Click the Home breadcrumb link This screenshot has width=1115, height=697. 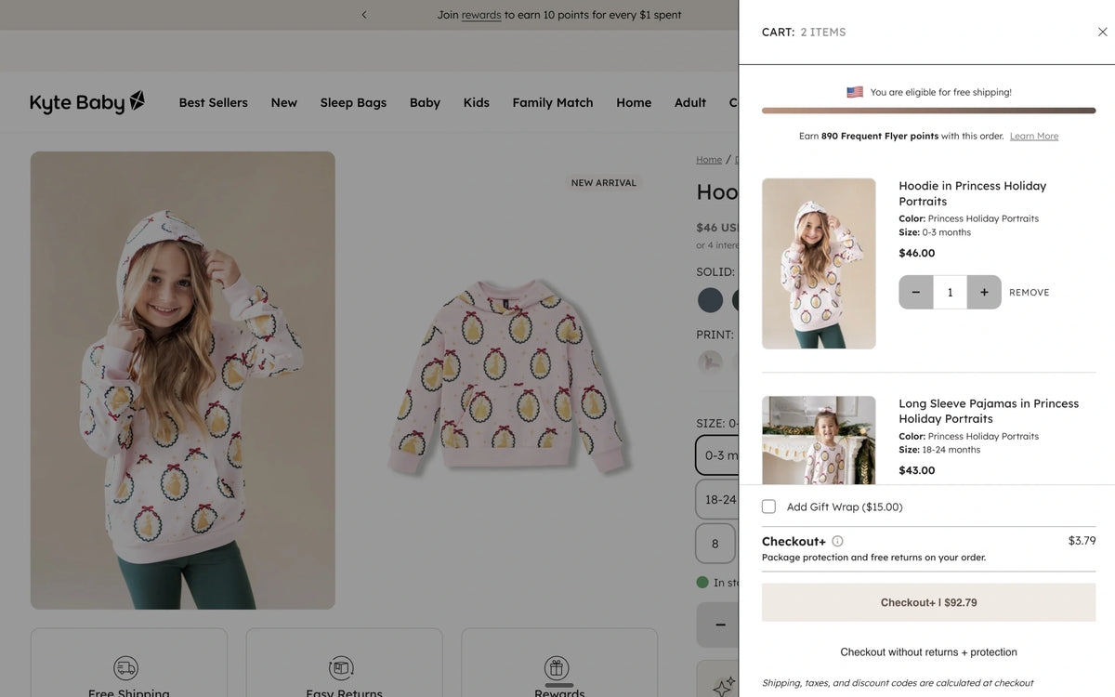[709, 160]
